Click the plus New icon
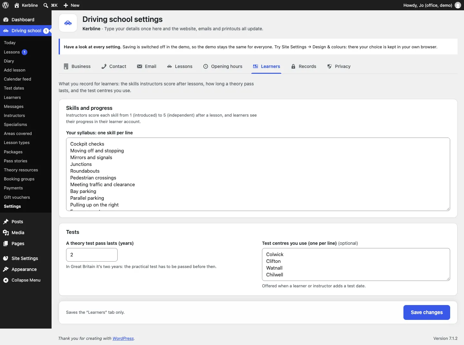Screen dimensions: 464x345 (66, 5)
